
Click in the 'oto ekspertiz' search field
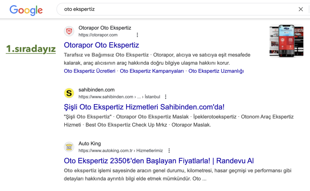click(176, 9)
